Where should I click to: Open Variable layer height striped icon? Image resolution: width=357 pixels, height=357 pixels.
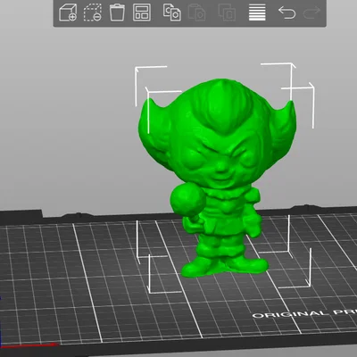pos(257,12)
